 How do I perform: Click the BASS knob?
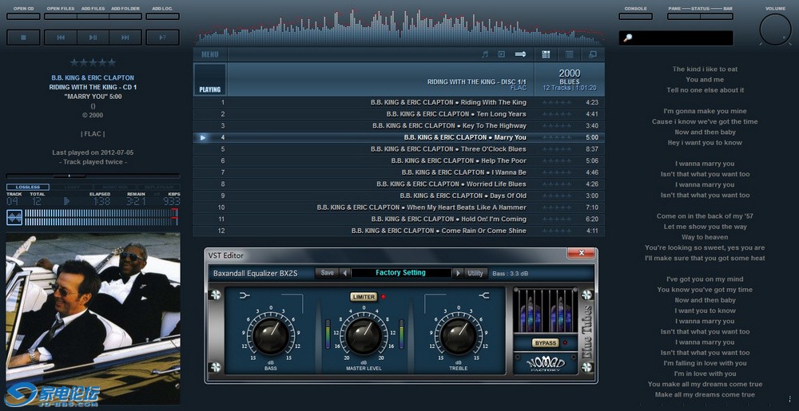pyautogui.click(x=271, y=336)
